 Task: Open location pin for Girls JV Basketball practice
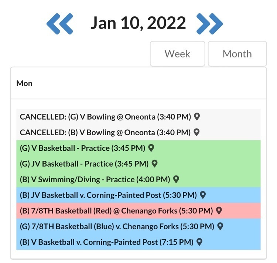(155, 164)
